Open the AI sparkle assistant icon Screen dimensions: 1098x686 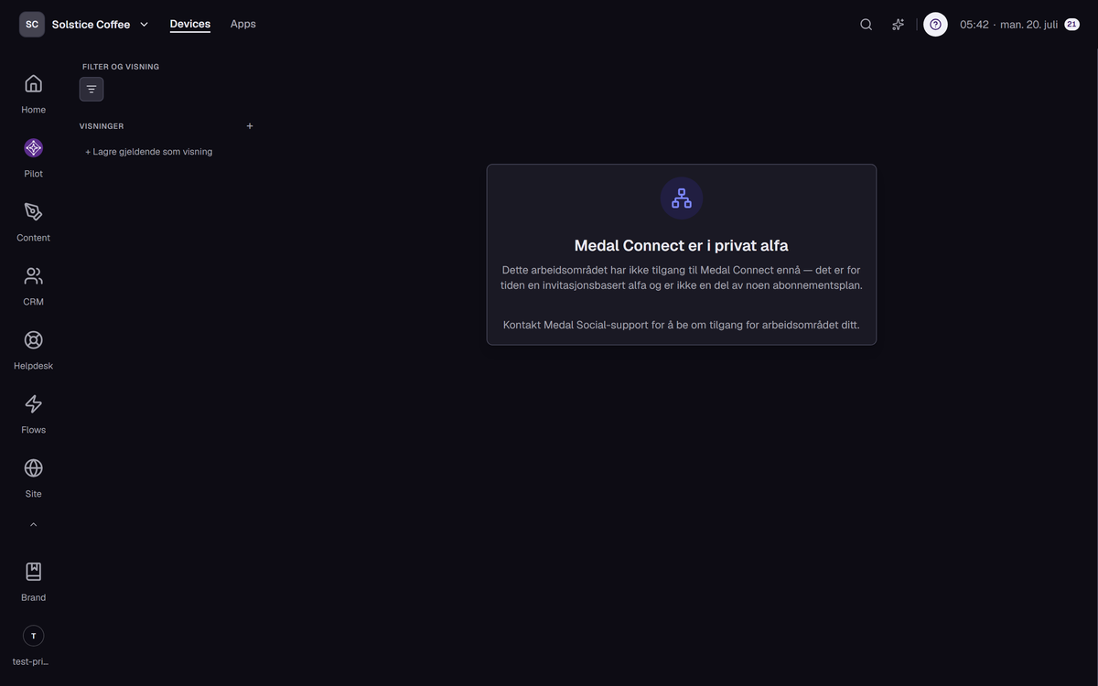(899, 25)
